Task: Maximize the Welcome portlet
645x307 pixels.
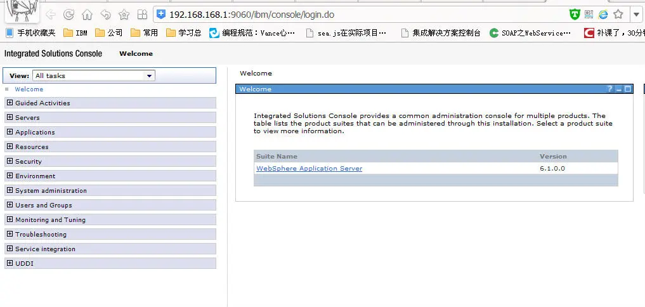Action: 628,89
